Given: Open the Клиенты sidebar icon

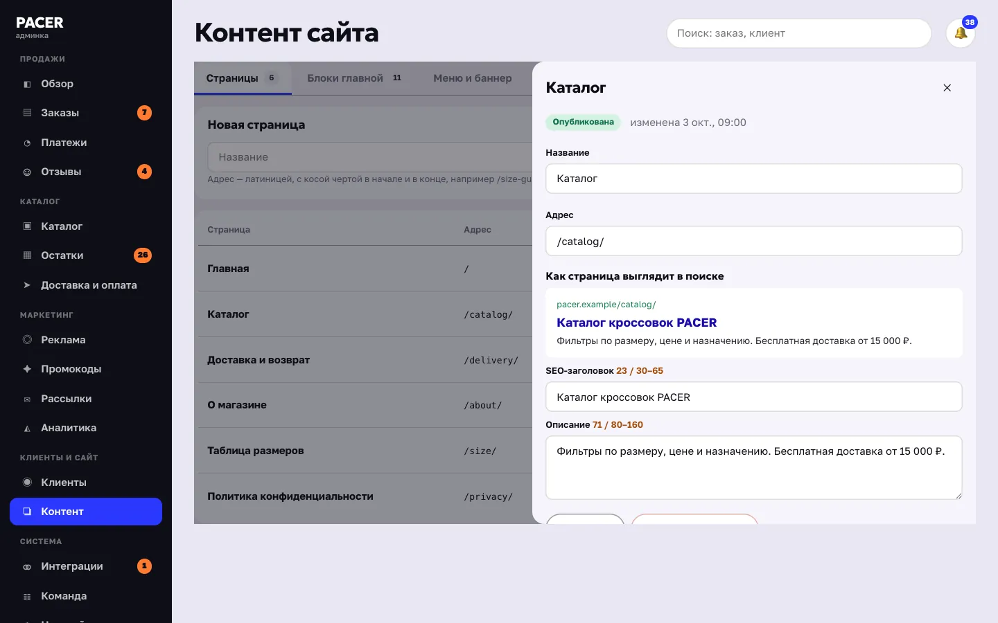Looking at the screenshot, I should coord(27,482).
